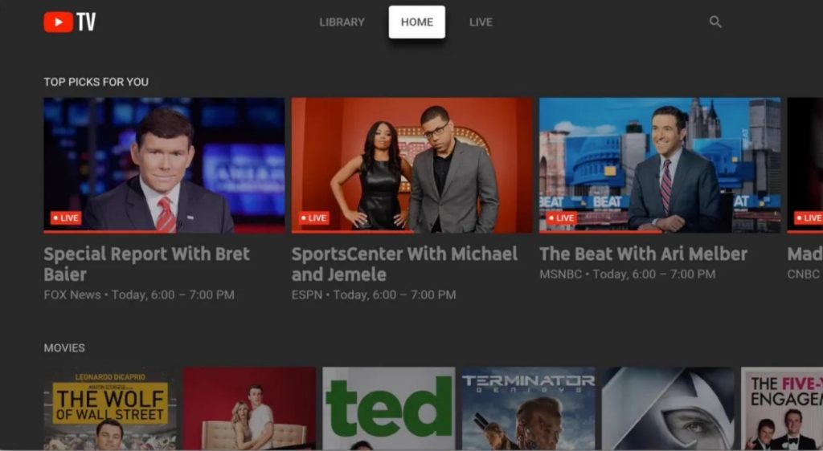Select the MSNBC schedule text
This screenshot has width=823, height=451.
627,274
